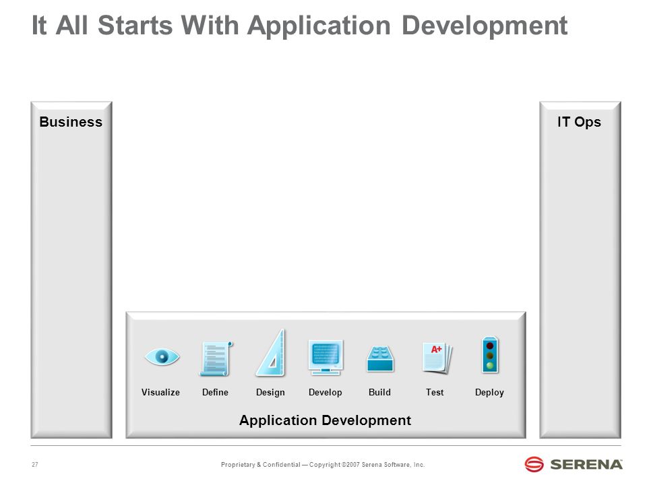Click the 'Business' heading text
This screenshot has width=647, height=485.
pos(71,122)
